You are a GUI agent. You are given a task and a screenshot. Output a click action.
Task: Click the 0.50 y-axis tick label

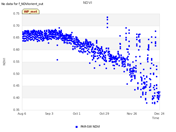coord(16,74)
